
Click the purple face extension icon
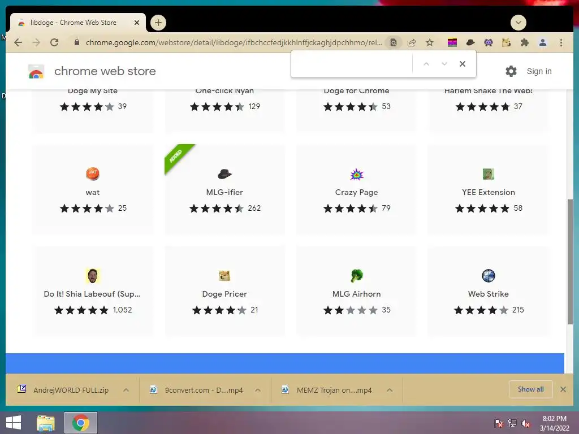click(489, 42)
